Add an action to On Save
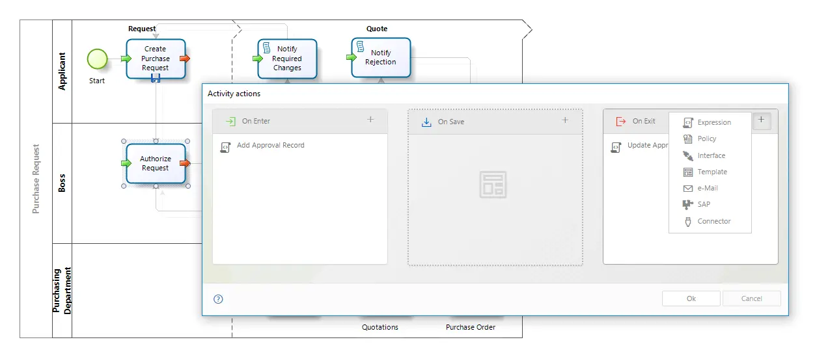Image resolution: width=815 pixels, height=357 pixels. (565, 120)
